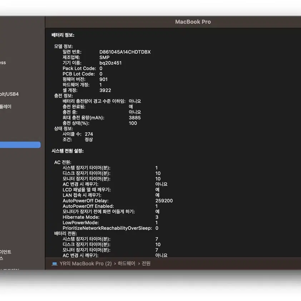301x301 pixels.
Task: Select 배터리 전원 디스크 잠자기 타이머 value '10'
Action: point(158,245)
